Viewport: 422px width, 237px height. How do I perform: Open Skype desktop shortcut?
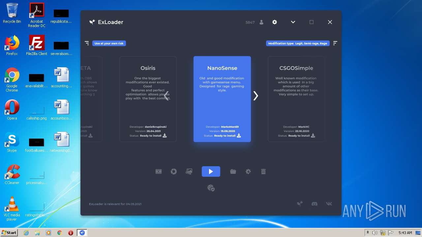[12, 142]
